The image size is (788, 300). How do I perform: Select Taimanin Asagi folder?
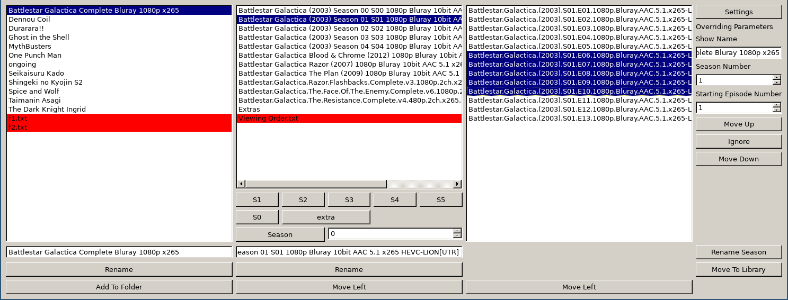coord(119,100)
